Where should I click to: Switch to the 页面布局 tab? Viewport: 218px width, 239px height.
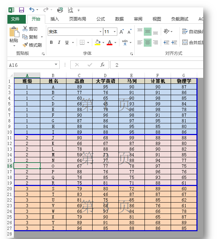77,19
